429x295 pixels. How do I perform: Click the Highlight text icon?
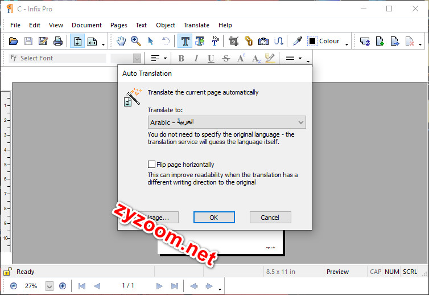pyautogui.click(x=270, y=58)
